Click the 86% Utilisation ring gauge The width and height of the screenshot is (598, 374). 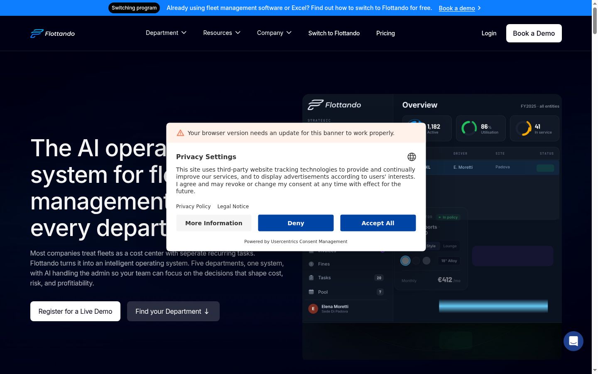pyautogui.click(x=469, y=128)
